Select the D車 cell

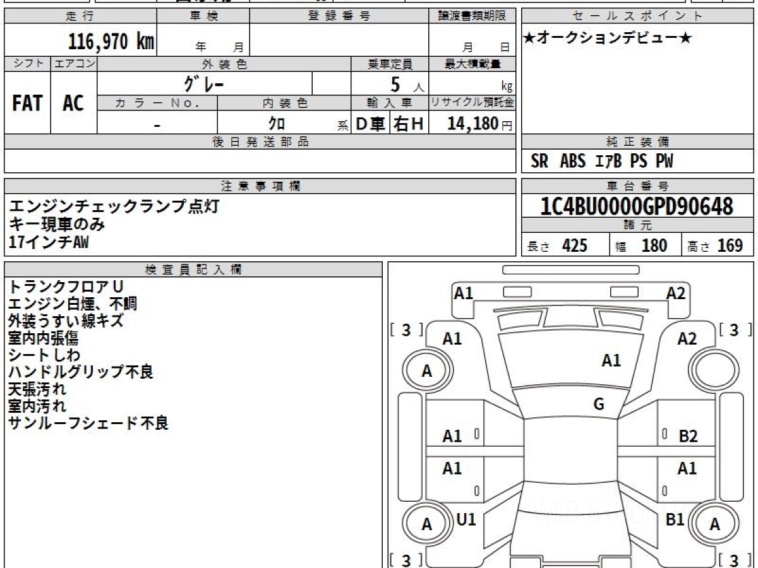click(x=370, y=124)
